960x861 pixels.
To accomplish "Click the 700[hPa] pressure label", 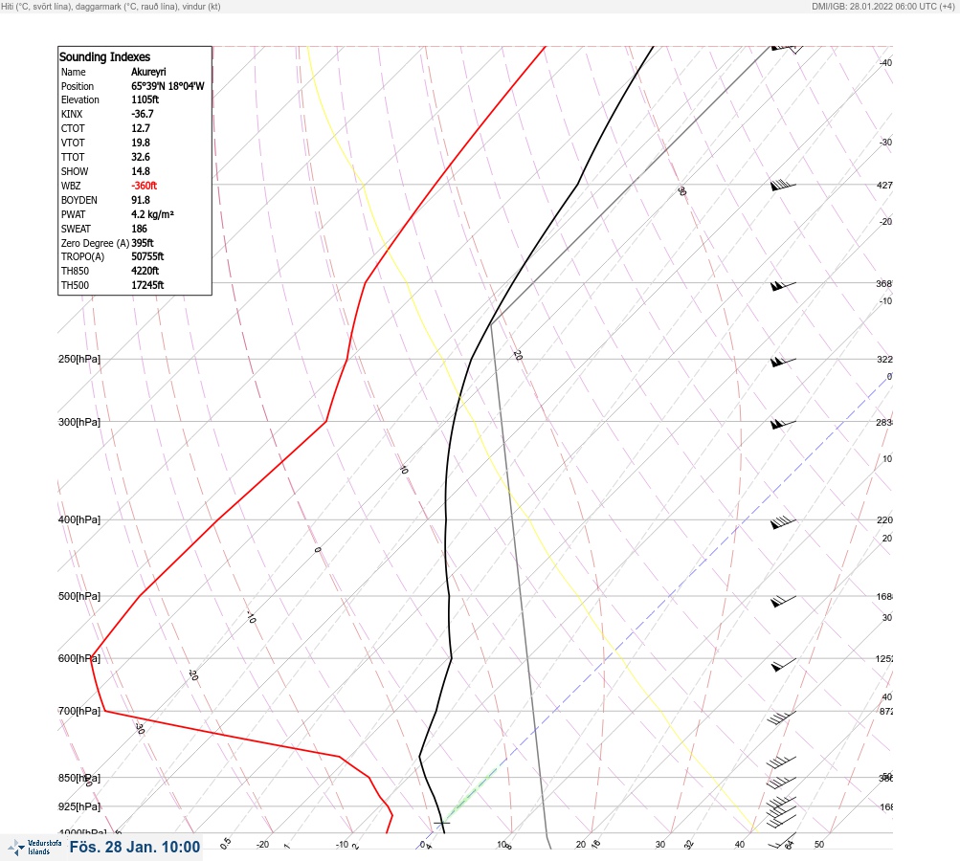I will click(79, 711).
